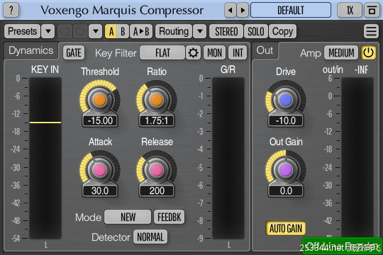Screen dimensions: 383x255
Task: Open the MEDIUM amp selector
Action: 341,52
